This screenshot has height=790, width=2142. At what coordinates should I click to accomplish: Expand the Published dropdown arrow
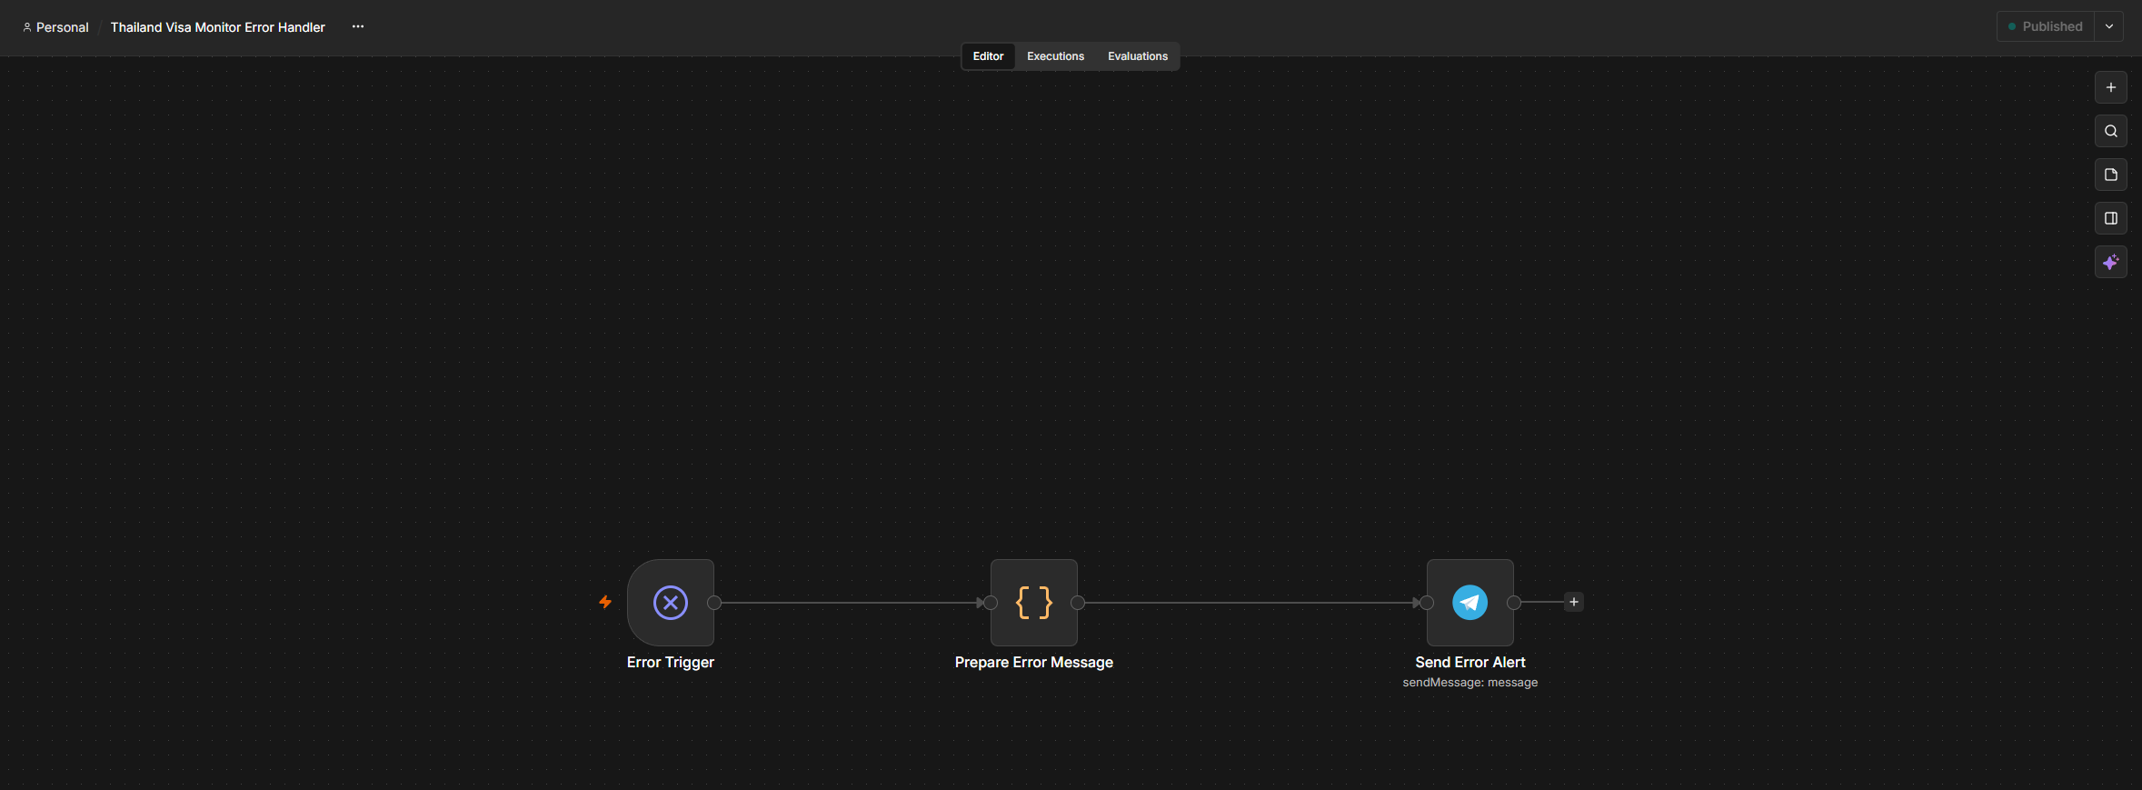coord(2109,26)
